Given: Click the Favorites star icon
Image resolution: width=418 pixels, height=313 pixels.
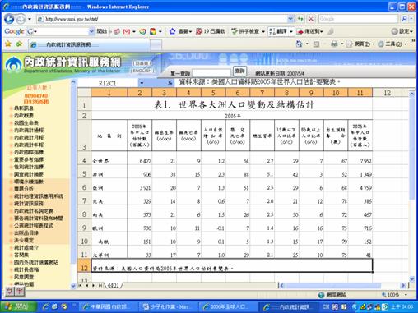Looking at the screenshot, I should (x=8, y=44).
